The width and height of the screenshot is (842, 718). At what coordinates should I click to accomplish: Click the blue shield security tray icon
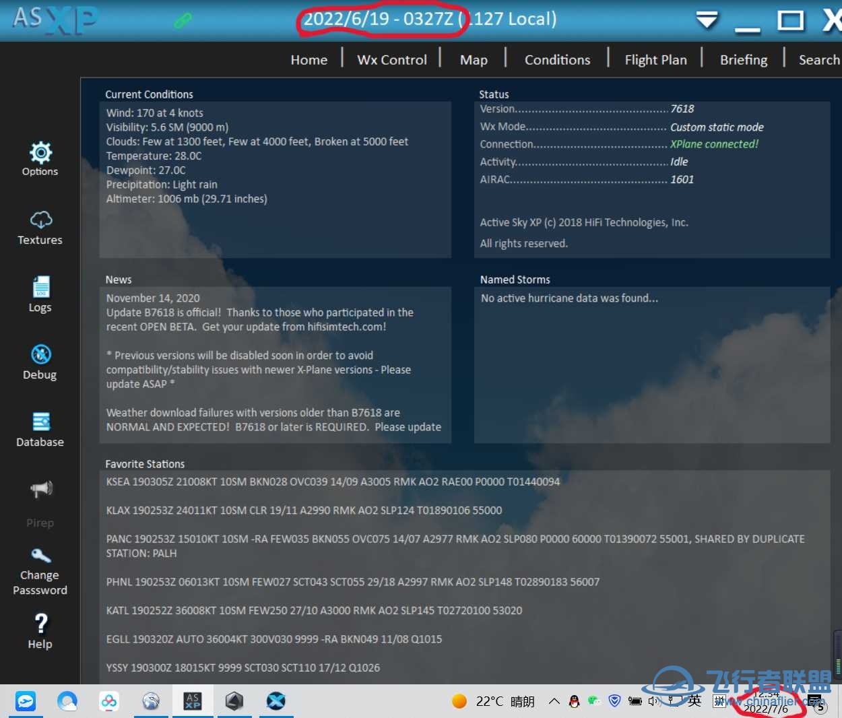pyautogui.click(x=614, y=701)
